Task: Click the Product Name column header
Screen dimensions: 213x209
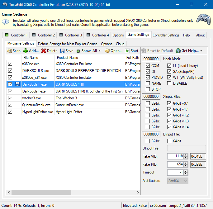Action: 89,58
